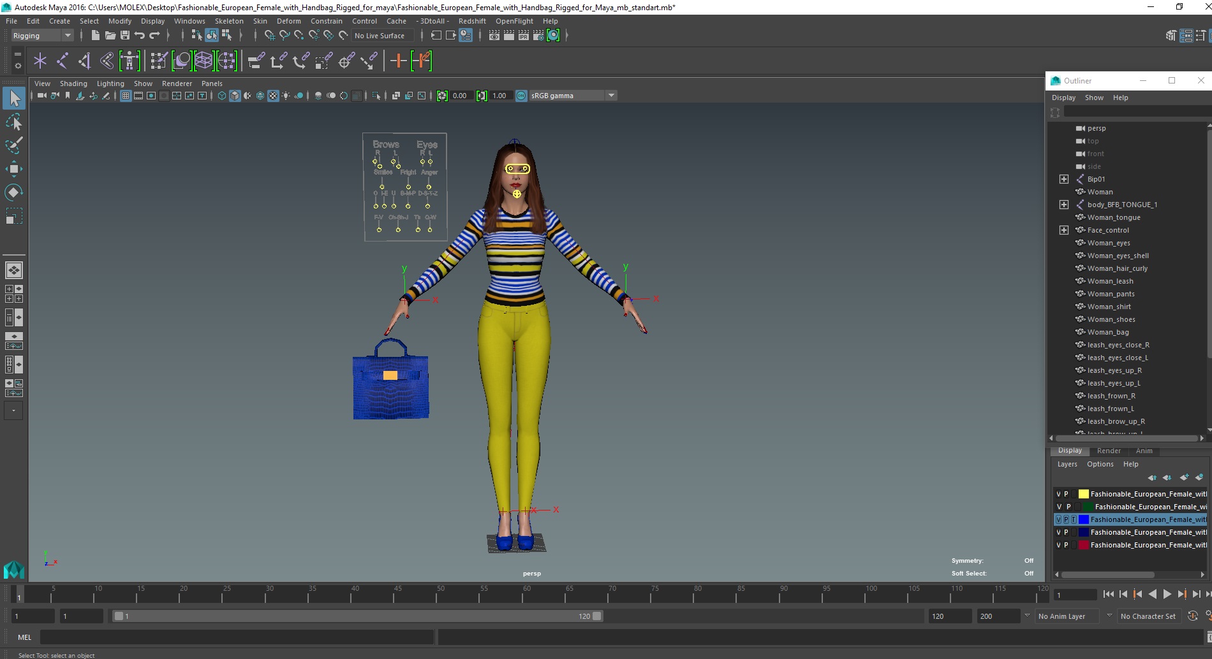Toggle visibility V of yellow layer
Image resolution: width=1212 pixels, height=659 pixels.
pyautogui.click(x=1058, y=494)
